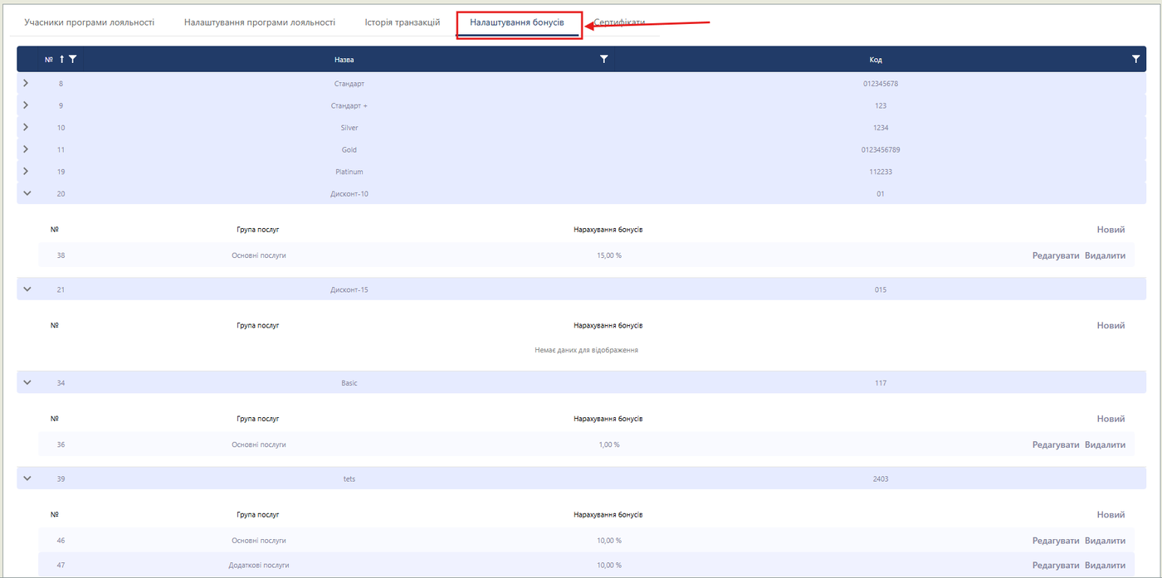This screenshot has width=1162, height=578.
Task: Expand the Silver row
Action: click(x=26, y=127)
